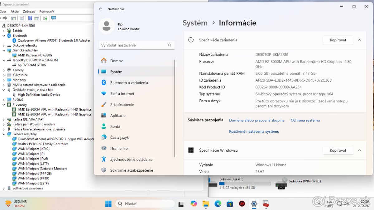Image resolution: width=374 pixels, height=210 pixels.
Task: Select Realtek PCIe GbE Family Controller
Action: 43,144
